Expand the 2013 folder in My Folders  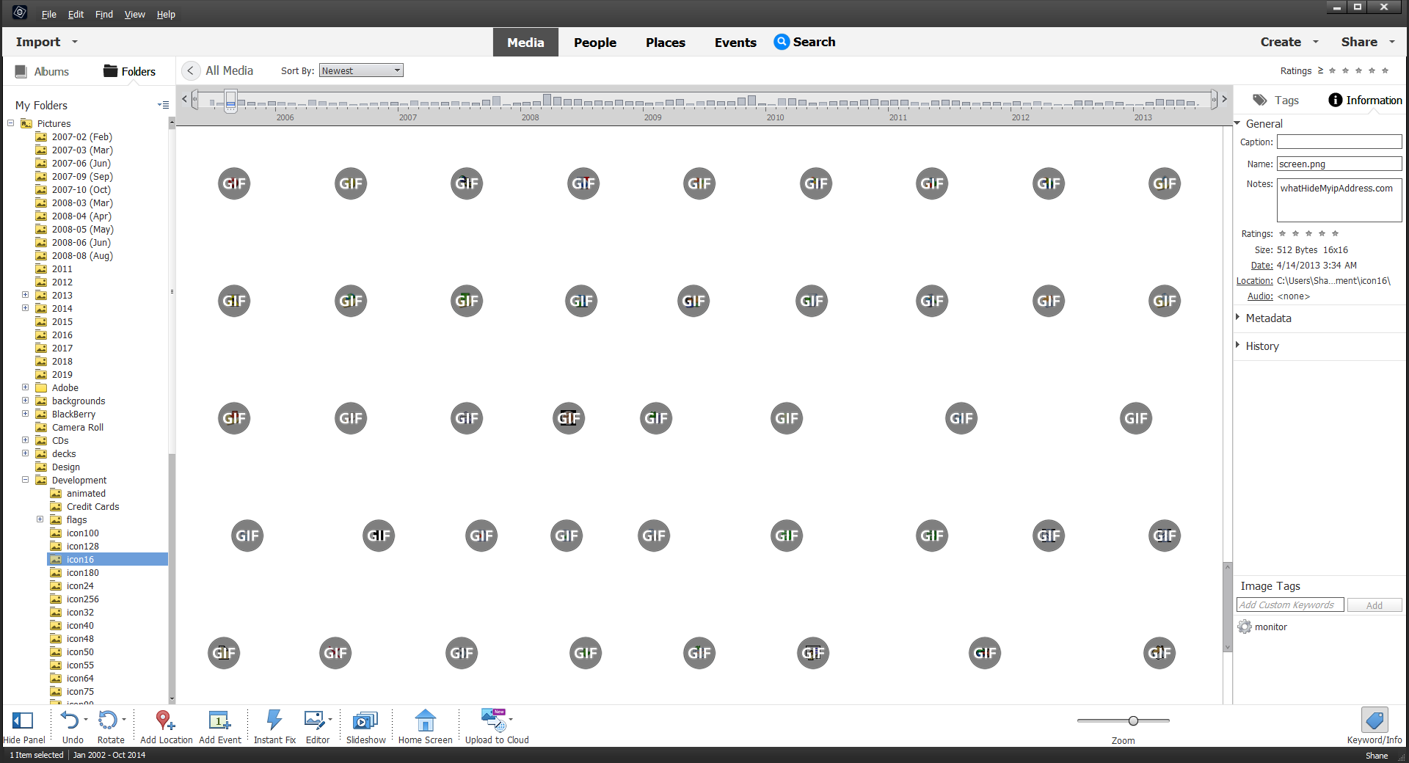tap(26, 295)
